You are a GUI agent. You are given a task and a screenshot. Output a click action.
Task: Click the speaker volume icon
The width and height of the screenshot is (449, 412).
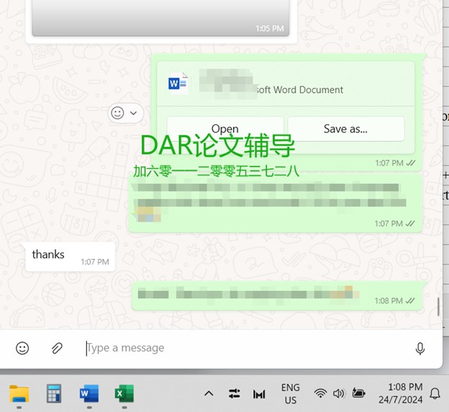point(339,394)
